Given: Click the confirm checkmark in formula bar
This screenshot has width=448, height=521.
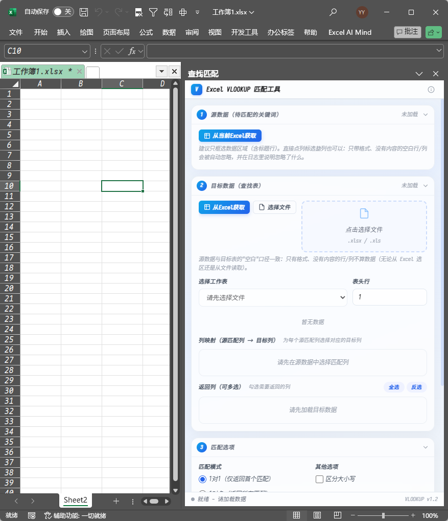Looking at the screenshot, I should [120, 51].
